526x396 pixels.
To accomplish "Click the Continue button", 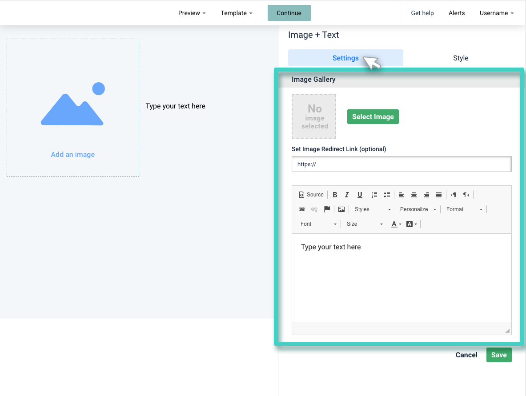I will coord(289,13).
